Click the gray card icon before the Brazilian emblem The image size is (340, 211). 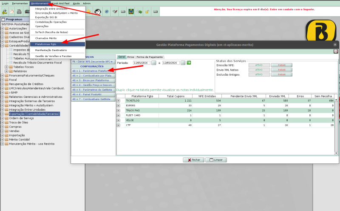coord(123,11)
